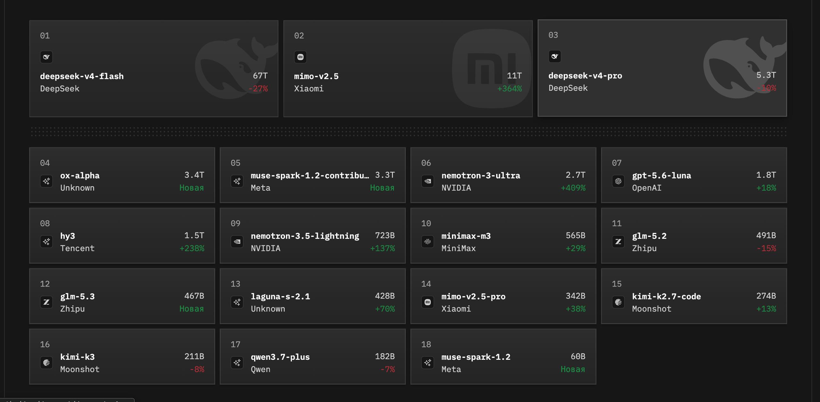Click the +70% change on laguna-s-2.1
Viewport: 820px width, 402px height.
(385, 309)
